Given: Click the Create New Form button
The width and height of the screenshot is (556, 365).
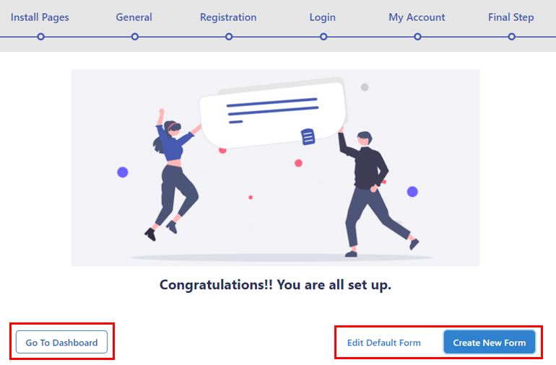Looking at the screenshot, I should click(x=490, y=343).
